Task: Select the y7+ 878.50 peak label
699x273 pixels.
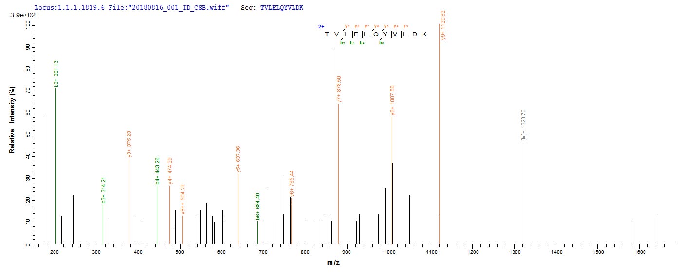Action: [x=339, y=89]
